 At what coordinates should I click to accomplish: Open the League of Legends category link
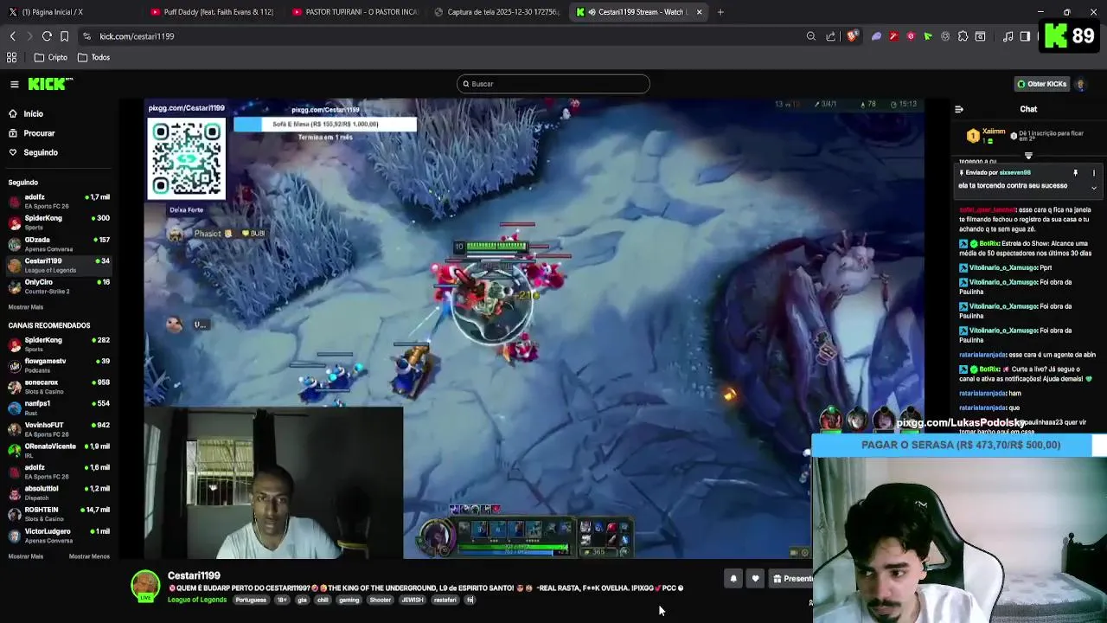pos(197,600)
